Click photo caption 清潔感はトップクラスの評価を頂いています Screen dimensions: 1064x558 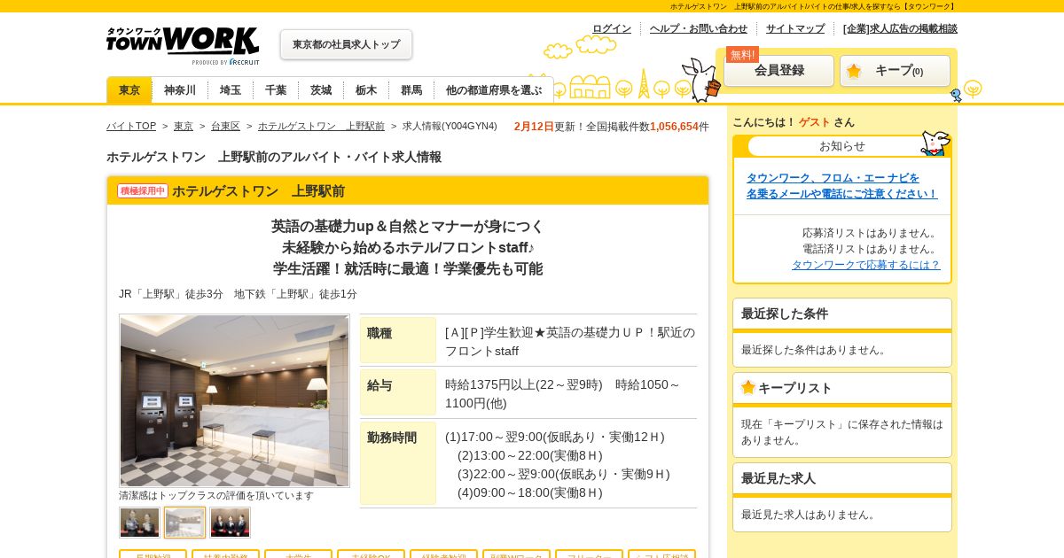pos(216,495)
